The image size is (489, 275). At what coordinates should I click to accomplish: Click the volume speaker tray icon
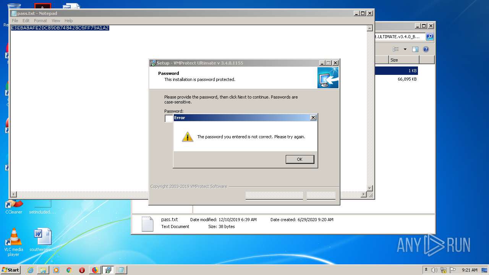click(434, 270)
